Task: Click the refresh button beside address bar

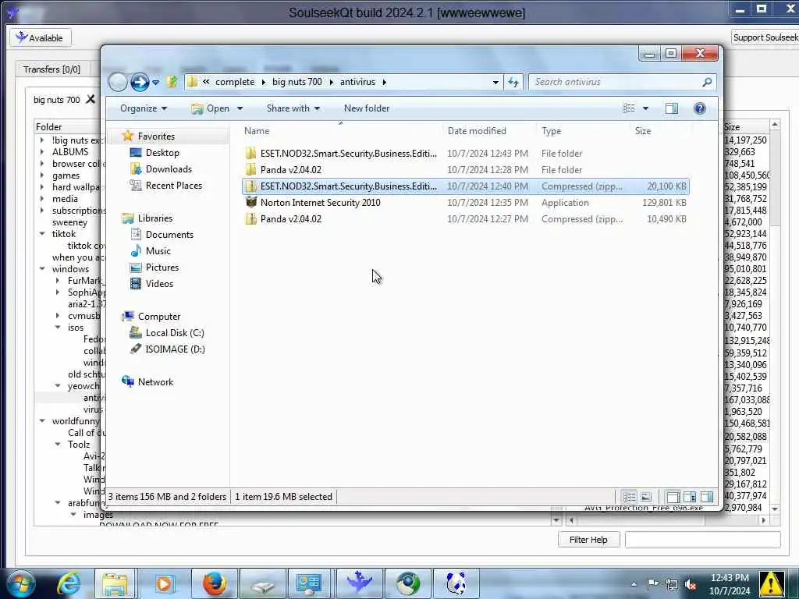Action: point(513,82)
